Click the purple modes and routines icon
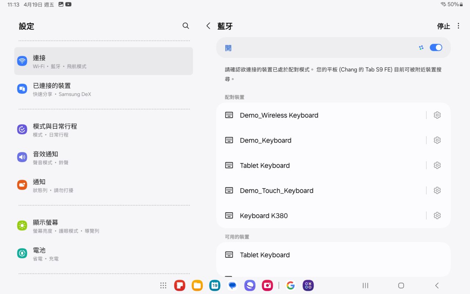This screenshot has height=294, width=470. tap(22, 129)
